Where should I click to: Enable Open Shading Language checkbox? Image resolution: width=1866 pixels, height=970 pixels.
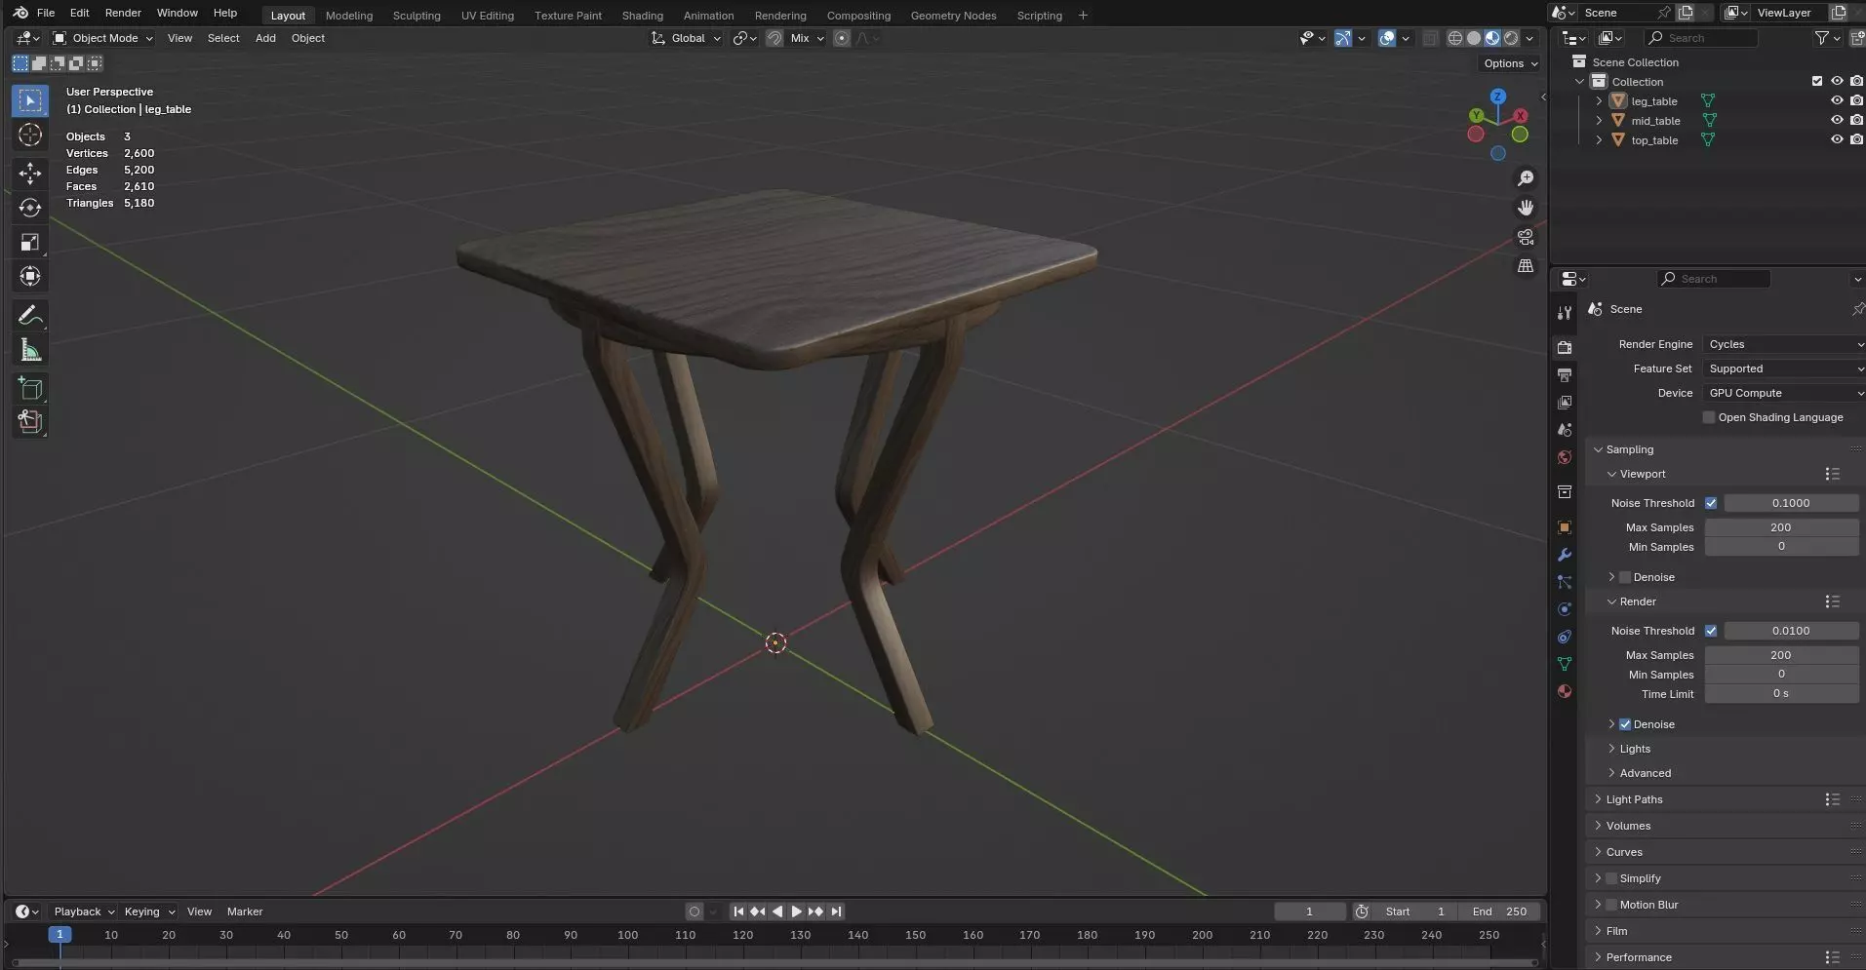1709,417
